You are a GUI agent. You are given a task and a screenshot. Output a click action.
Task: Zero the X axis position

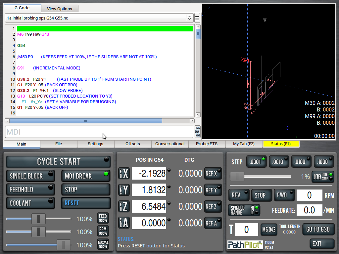click(124, 173)
